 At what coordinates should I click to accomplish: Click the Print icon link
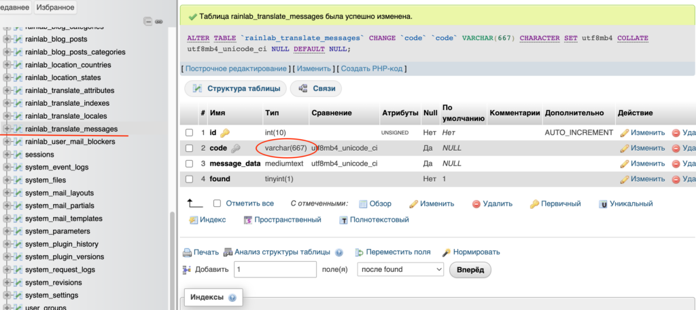[x=188, y=252]
